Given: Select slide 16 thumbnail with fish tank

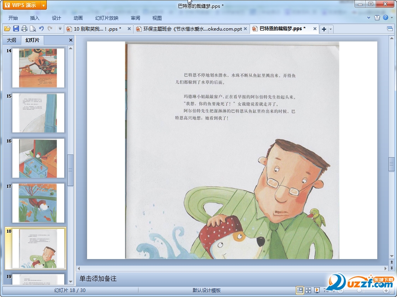Looking at the screenshot, I should tap(38, 158).
